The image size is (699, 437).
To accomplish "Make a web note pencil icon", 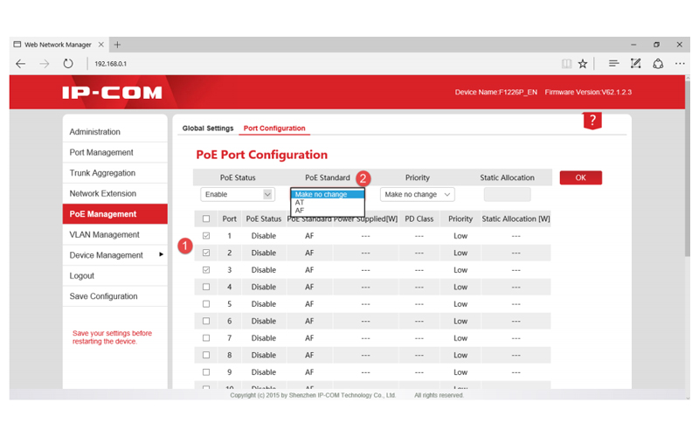I will (636, 64).
